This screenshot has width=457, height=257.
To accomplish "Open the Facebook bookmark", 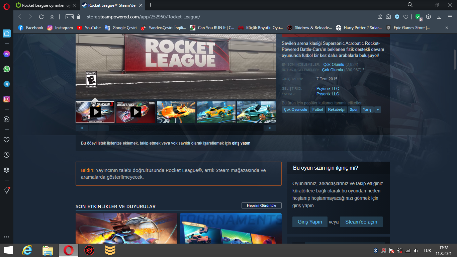I will (30, 28).
